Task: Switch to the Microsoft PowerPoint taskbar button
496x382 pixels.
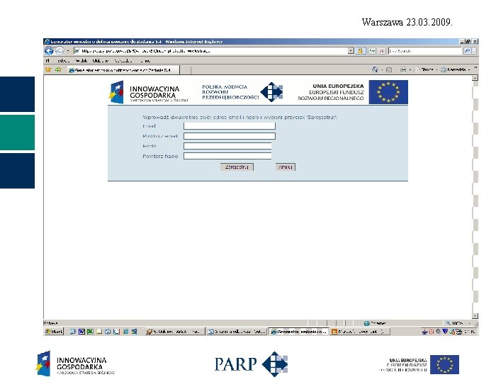Action: coord(360,332)
